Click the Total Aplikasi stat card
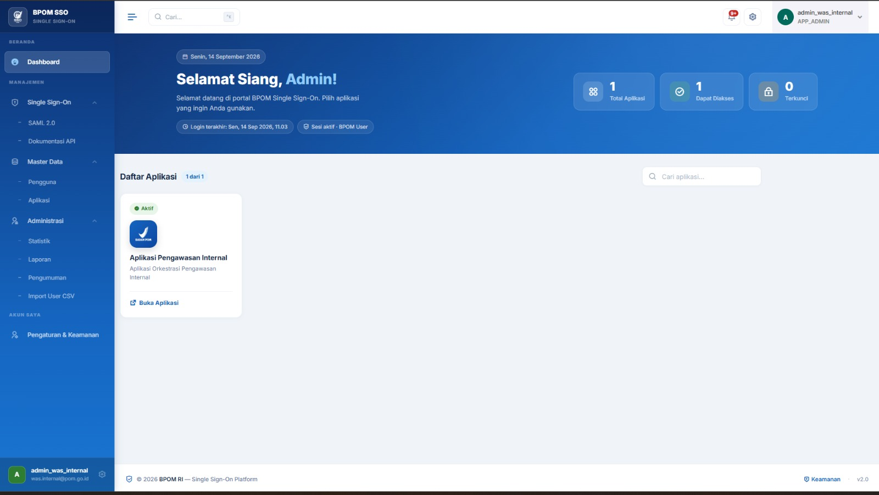This screenshot has width=879, height=495. (x=614, y=92)
